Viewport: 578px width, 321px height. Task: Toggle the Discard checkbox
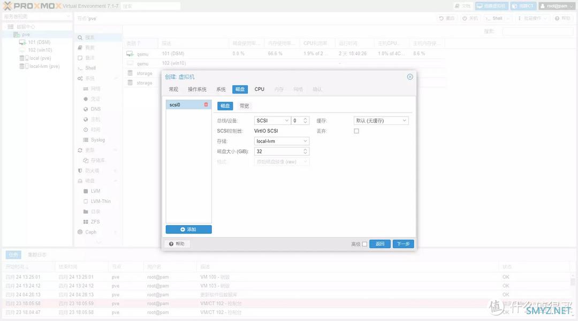point(356,131)
